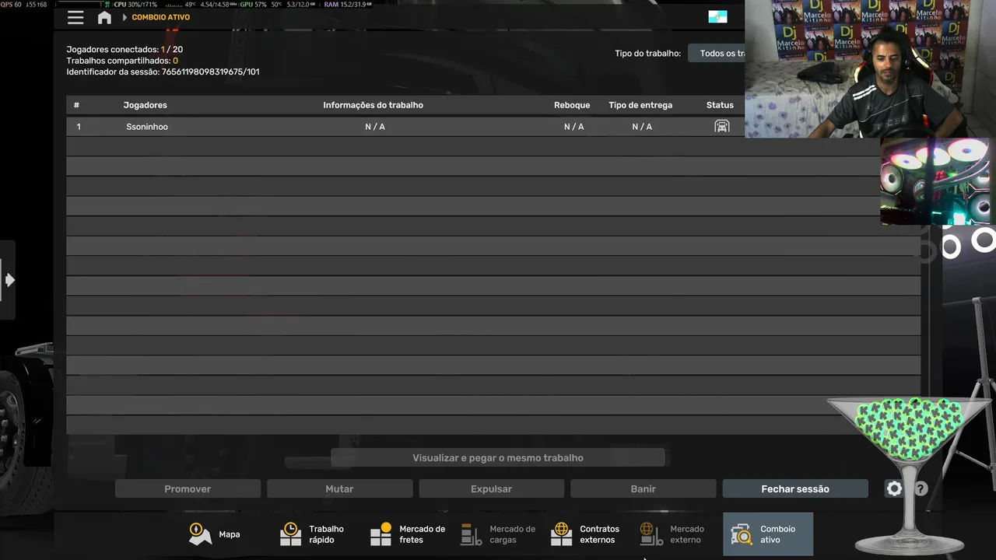Open the Tipo do trabalho dropdown
This screenshot has height=560, width=996.
click(x=717, y=54)
